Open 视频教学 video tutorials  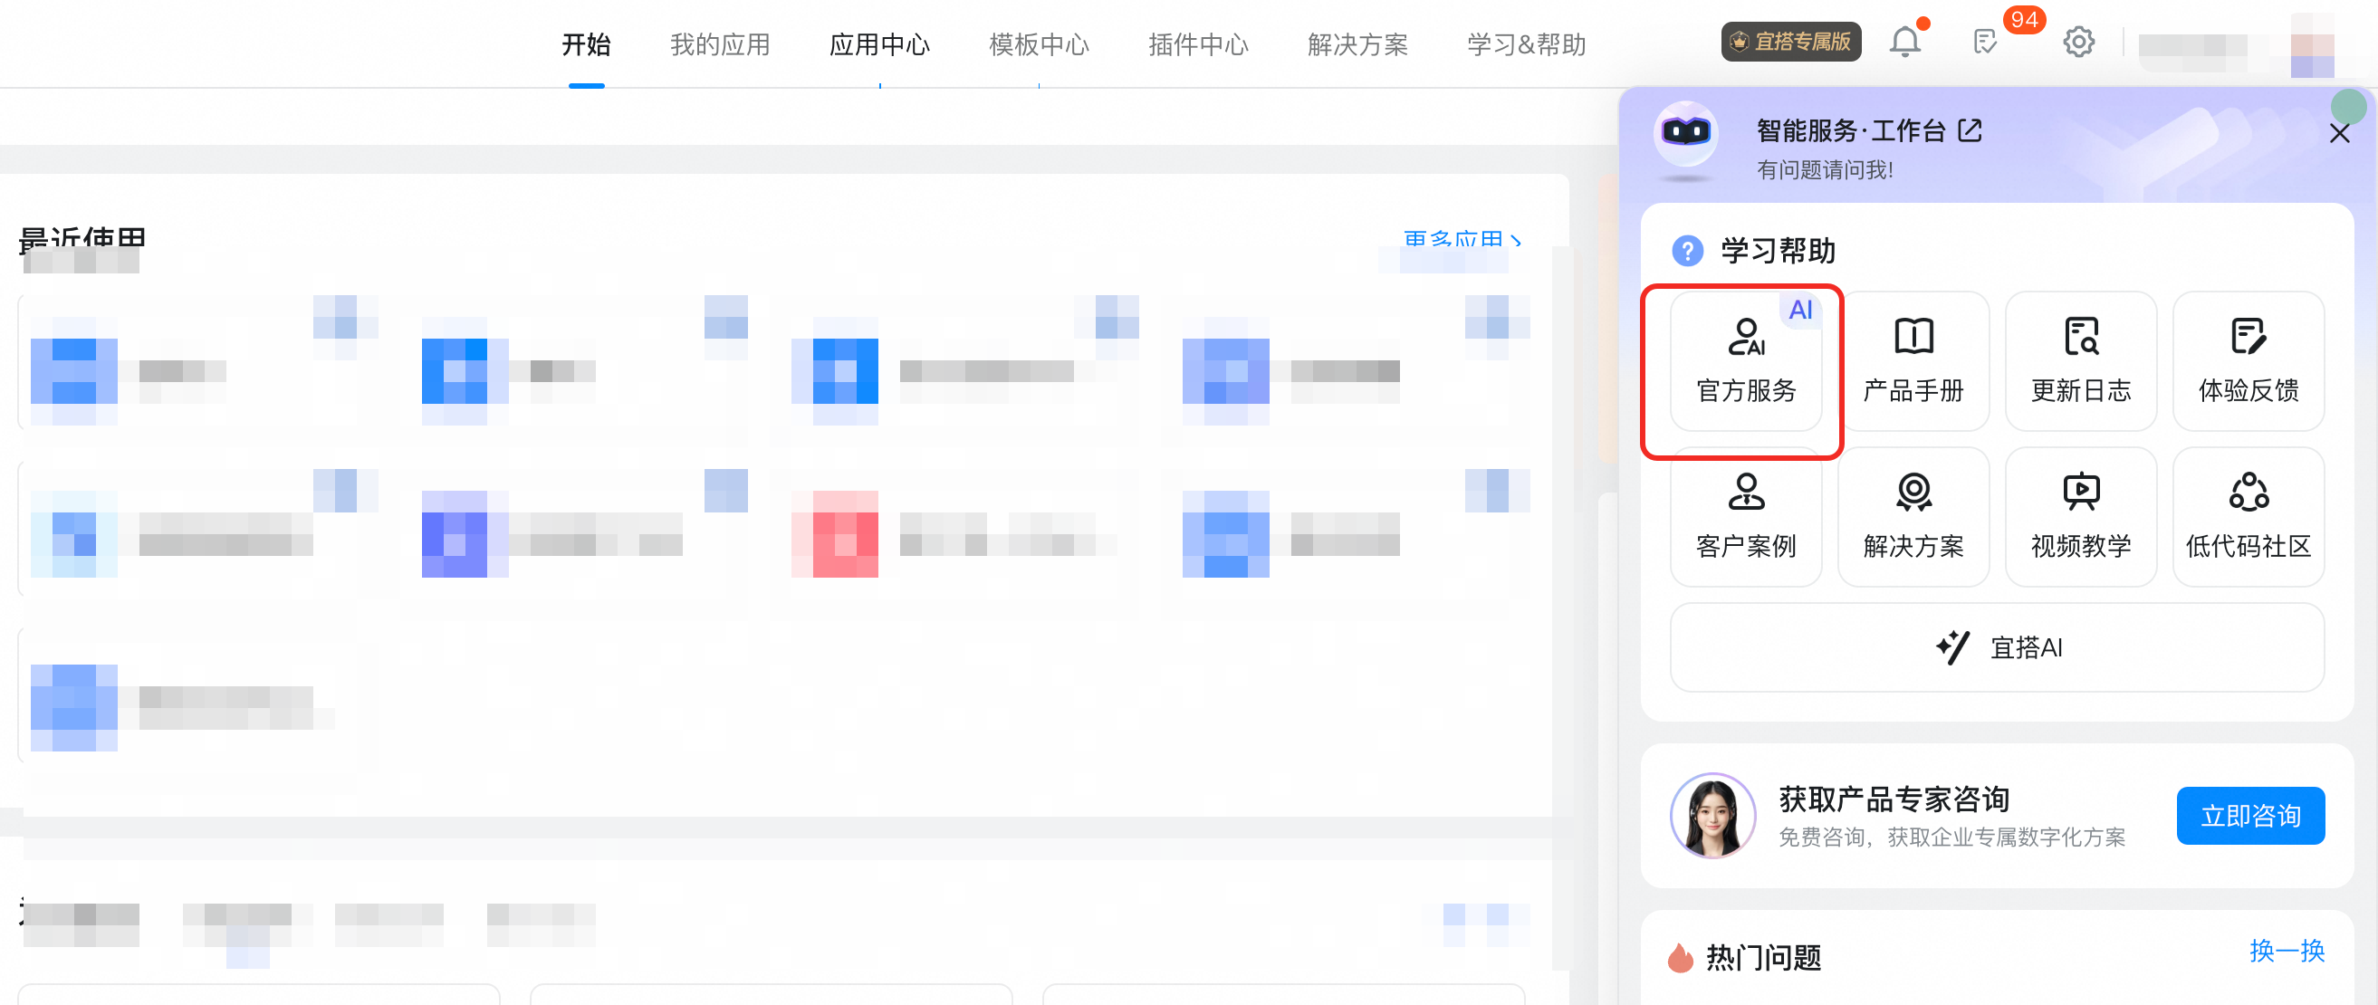pyautogui.click(x=2080, y=517)
